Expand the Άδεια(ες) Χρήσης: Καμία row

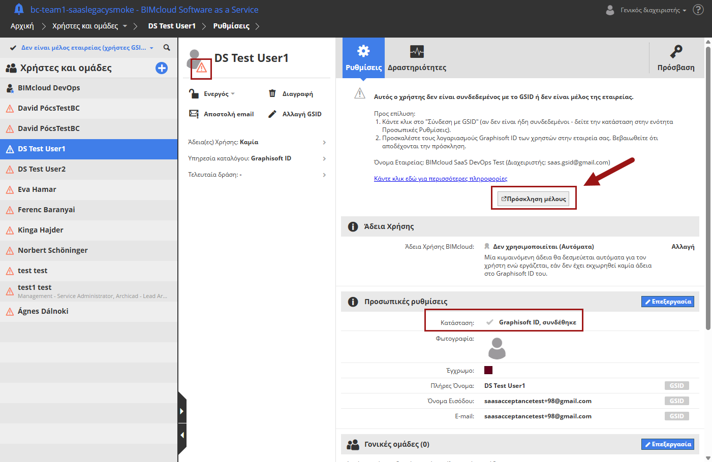[x=257, y=142]
